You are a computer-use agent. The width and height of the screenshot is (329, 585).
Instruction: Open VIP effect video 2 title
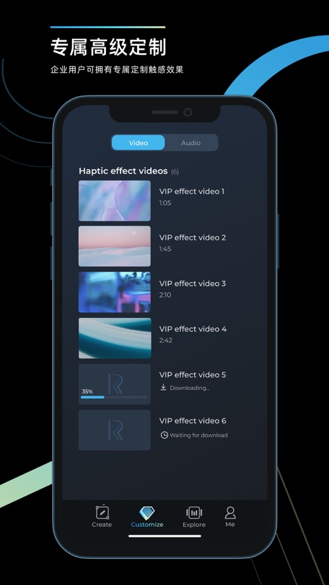click(193, 238)
